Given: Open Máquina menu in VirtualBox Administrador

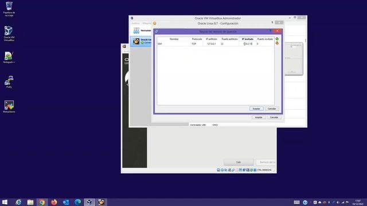Looking at the screenshot, I should click(x=147, y=23).
